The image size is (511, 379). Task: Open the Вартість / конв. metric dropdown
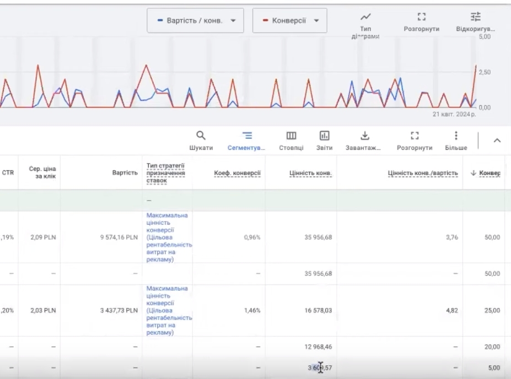tap(195, 21)
